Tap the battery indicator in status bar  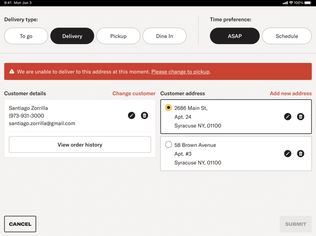tap(308, 2)
